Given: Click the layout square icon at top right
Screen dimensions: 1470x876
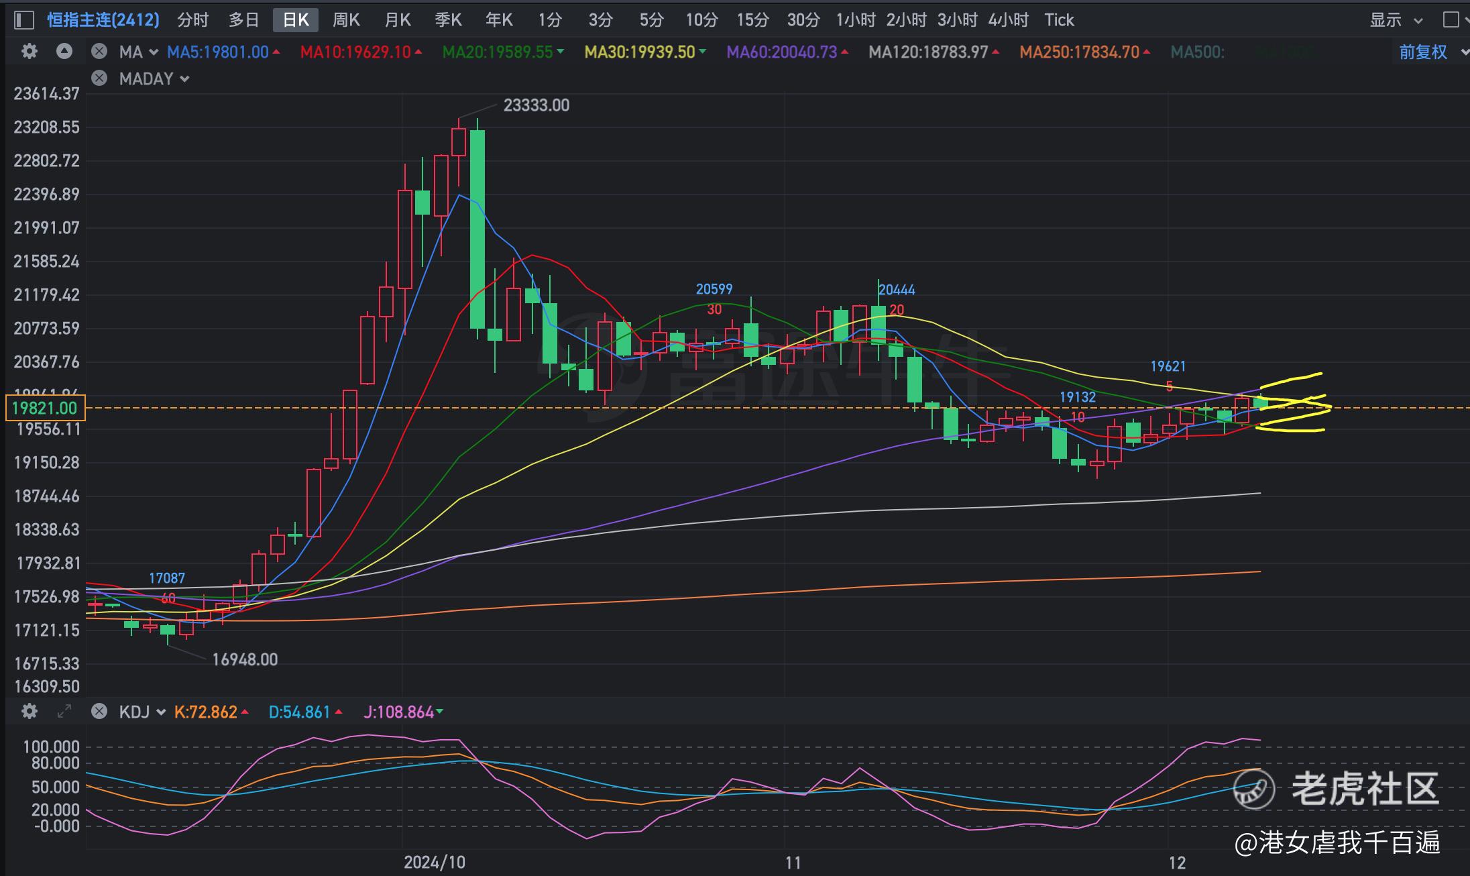Looking at the screenshot, I should [x=1451, y=20].
